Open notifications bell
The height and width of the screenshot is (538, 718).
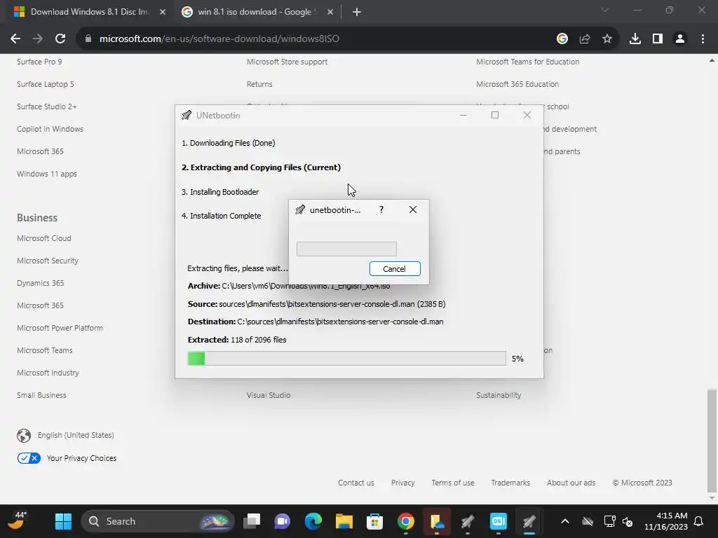click(699, 521)
